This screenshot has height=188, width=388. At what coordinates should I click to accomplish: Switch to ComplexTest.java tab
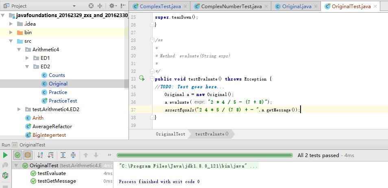coord(160,6)
